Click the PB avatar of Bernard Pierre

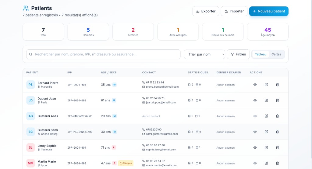(31, 85)
